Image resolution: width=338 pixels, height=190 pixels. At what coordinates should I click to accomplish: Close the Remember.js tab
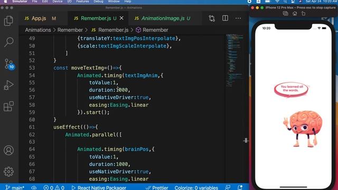coord(121,18)
